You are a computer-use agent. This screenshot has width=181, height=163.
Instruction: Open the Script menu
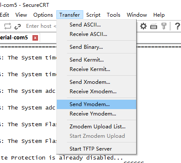93,15
